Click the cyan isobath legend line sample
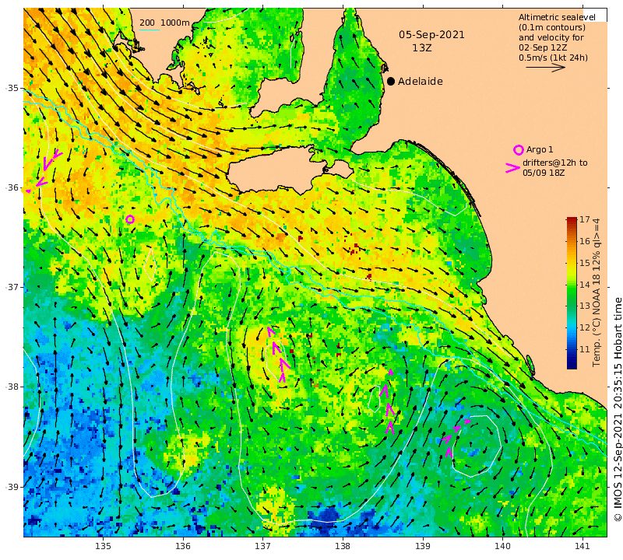The width and height of the screenshot is (623, 560). coord(150,30)
